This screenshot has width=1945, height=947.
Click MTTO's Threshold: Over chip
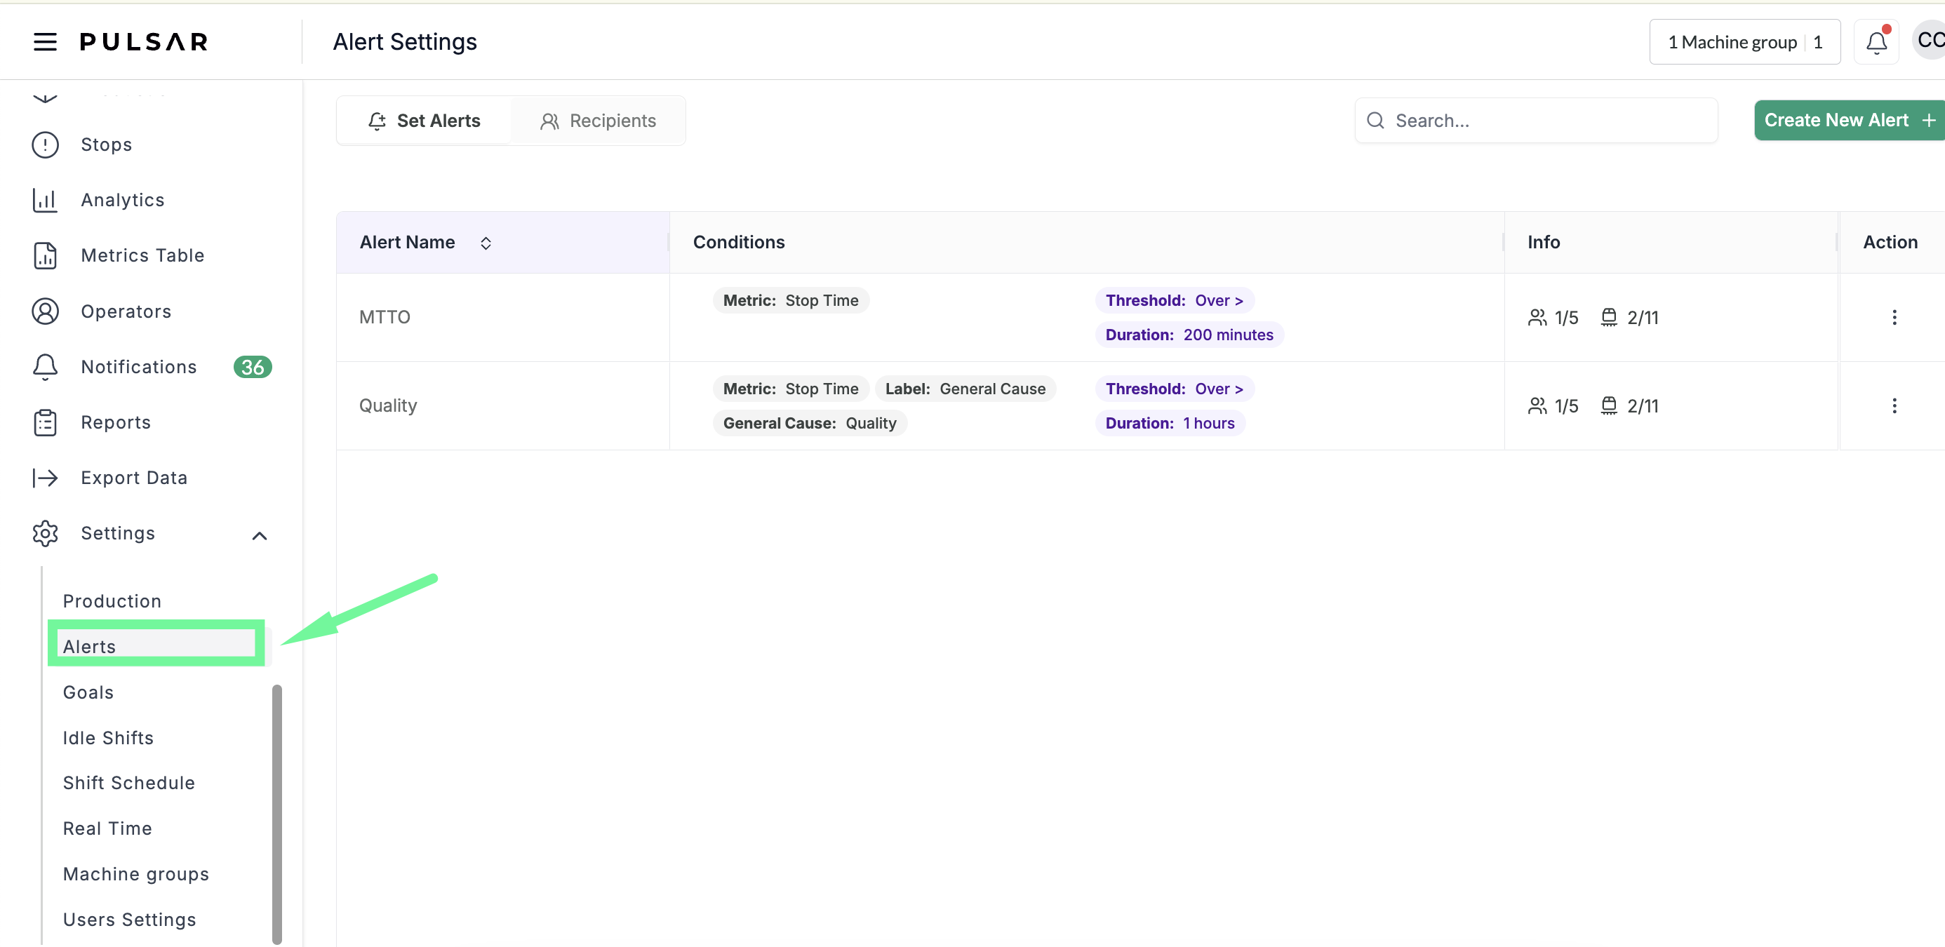click(1174, 300)
